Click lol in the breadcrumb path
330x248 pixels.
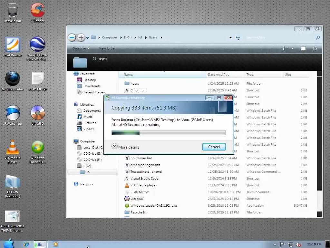pyautogui.click(x=140, y=37)
